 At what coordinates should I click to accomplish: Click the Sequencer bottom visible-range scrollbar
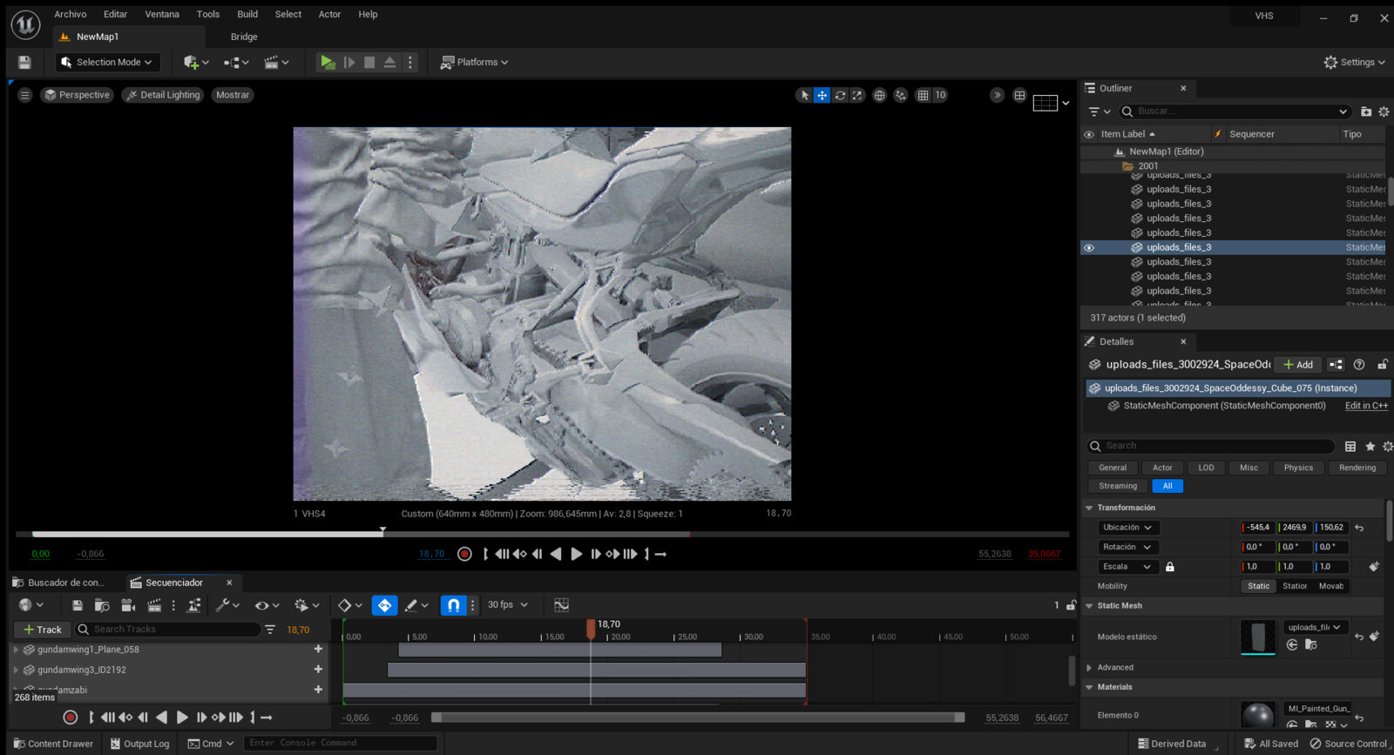[698, 718]
